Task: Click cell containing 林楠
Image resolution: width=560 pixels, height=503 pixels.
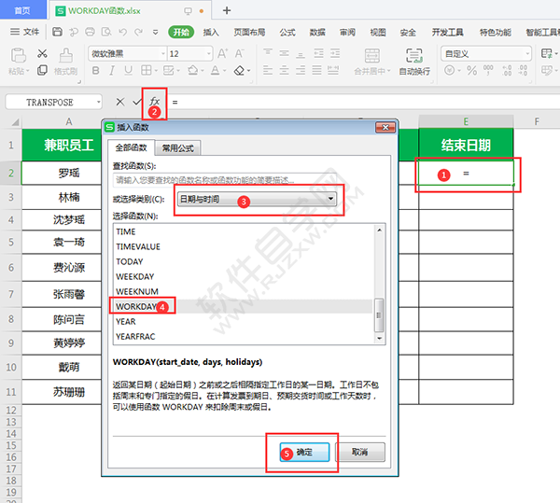Action: (62, 197)
